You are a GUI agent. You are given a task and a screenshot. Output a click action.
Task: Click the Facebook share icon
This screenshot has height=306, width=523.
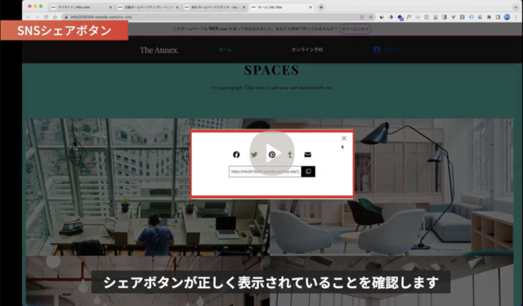(236, 155)
